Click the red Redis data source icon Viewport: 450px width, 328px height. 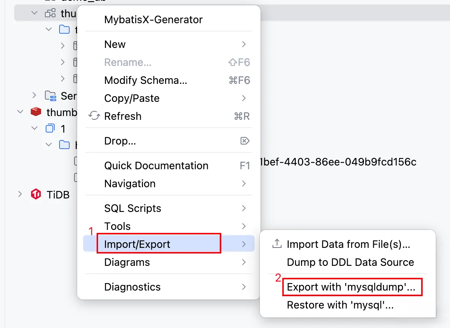(x=36, y=112)
